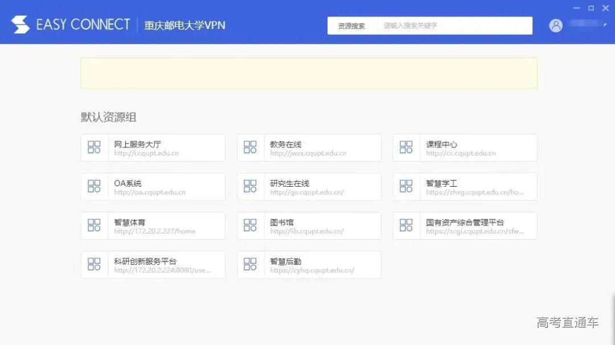Open the OA系统 resource tile
Image resolution: width=615 pixels, height=345 pixels.
click(153, 186)
